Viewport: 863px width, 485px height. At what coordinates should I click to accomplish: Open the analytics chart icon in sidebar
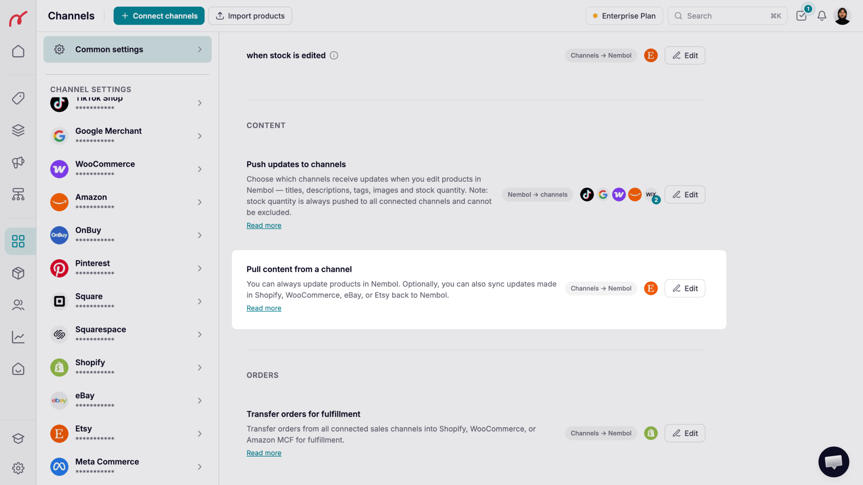click(x=18, y=337)
